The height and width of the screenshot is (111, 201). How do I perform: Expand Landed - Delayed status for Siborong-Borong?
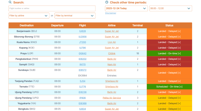pyautogui.click(x=169, y=37)
